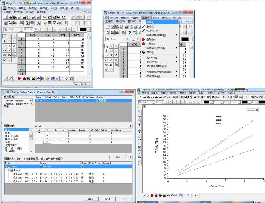Select Arrow tool in top-left OriginPro window
265x203 pixels.
pyautogui.click(x=14, y=46)
